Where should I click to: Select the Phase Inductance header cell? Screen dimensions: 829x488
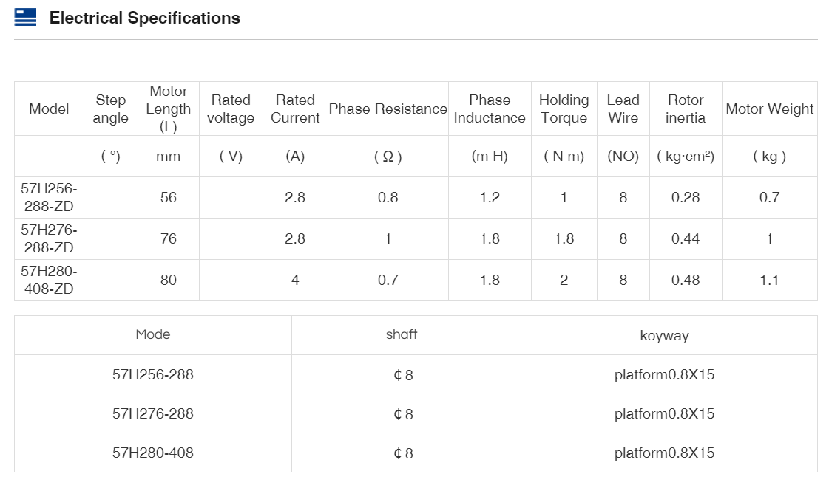pos(490,109)
